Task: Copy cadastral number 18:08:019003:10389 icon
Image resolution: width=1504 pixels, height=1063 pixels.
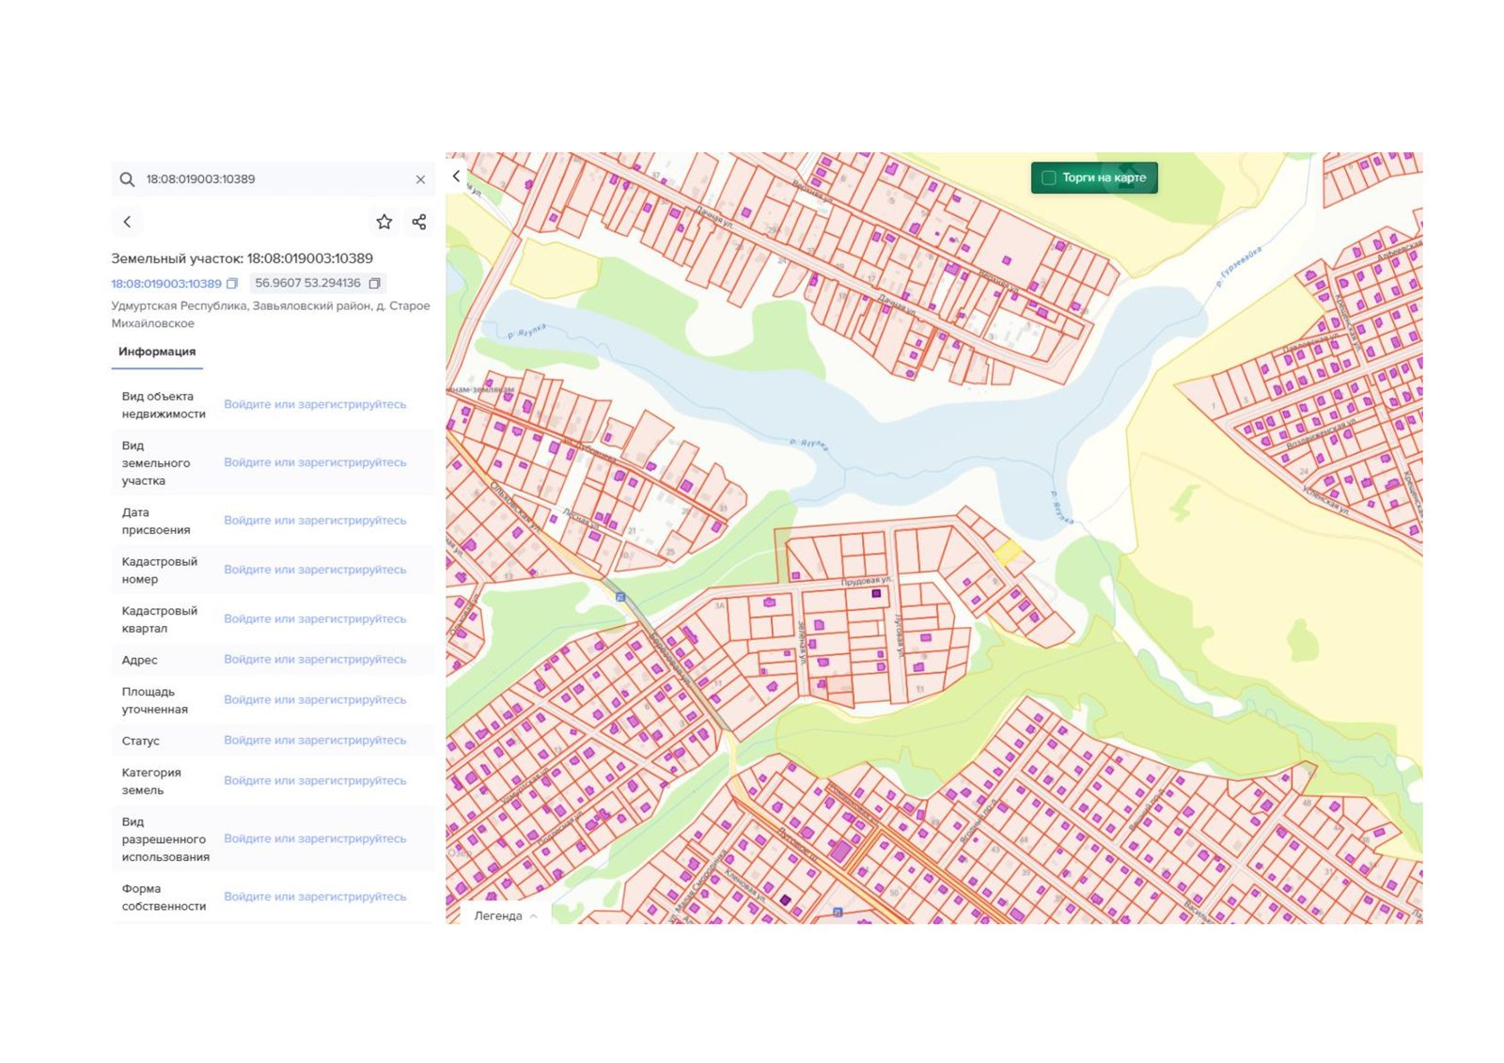Action: point(232,284)
